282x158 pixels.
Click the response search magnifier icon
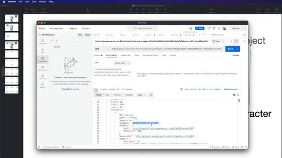tap(238, 95)
